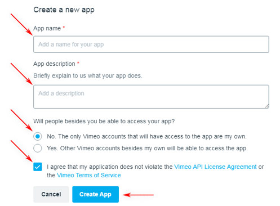Click the 'Create a new app' heading

click(x=64, y=10)
